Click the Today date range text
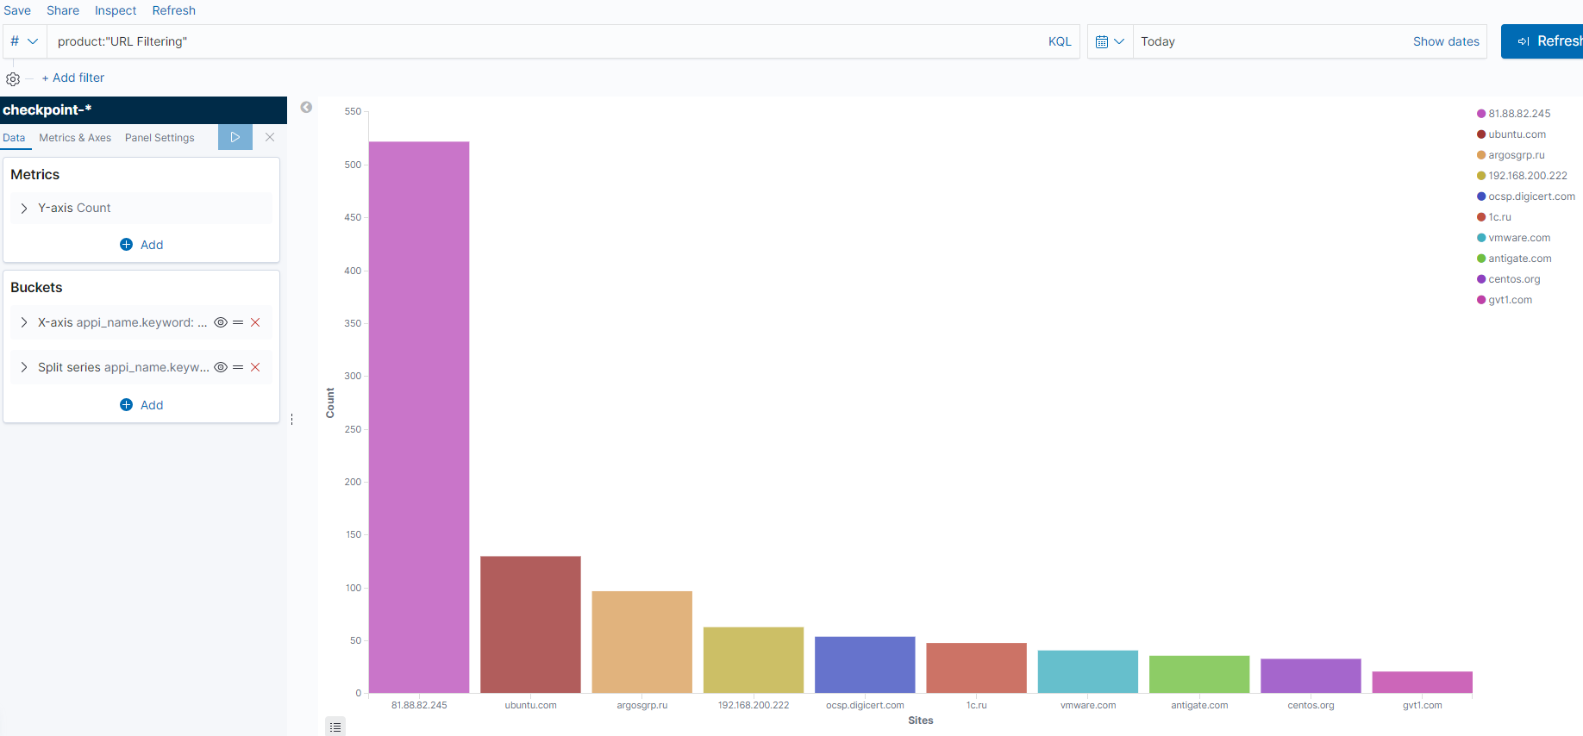The height and width of the screenshot is (736, 1583). pyautogui.click(x=1158, y=41)
